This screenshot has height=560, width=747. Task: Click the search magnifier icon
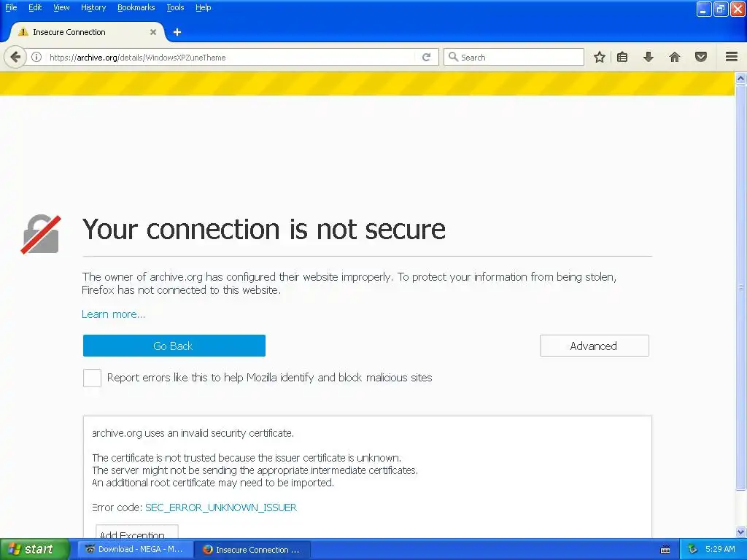tap(453, 57)
